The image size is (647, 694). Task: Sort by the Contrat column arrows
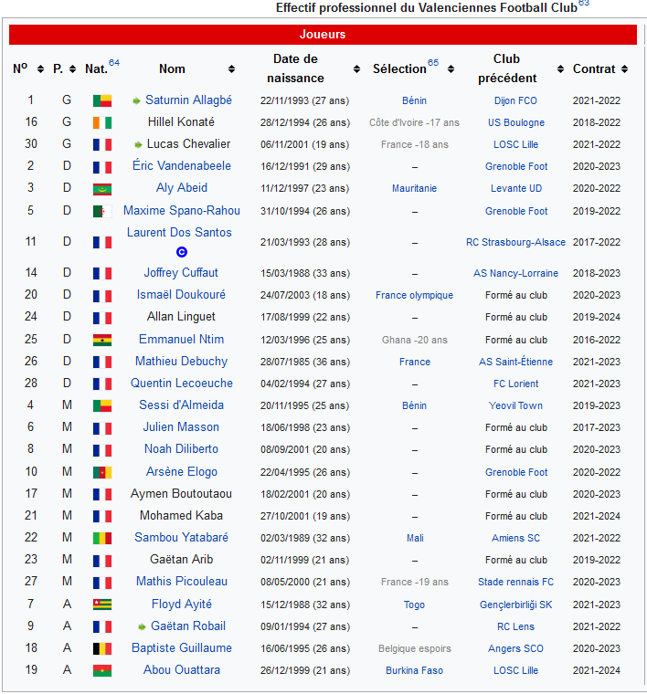pos(624,69)
